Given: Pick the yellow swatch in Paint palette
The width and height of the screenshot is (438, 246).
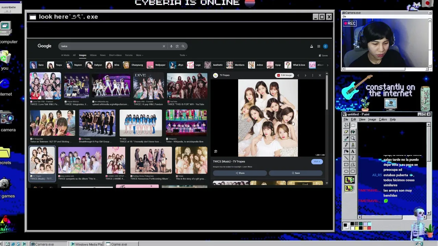Looking at the screenshot, I should [x=357, y=228].
